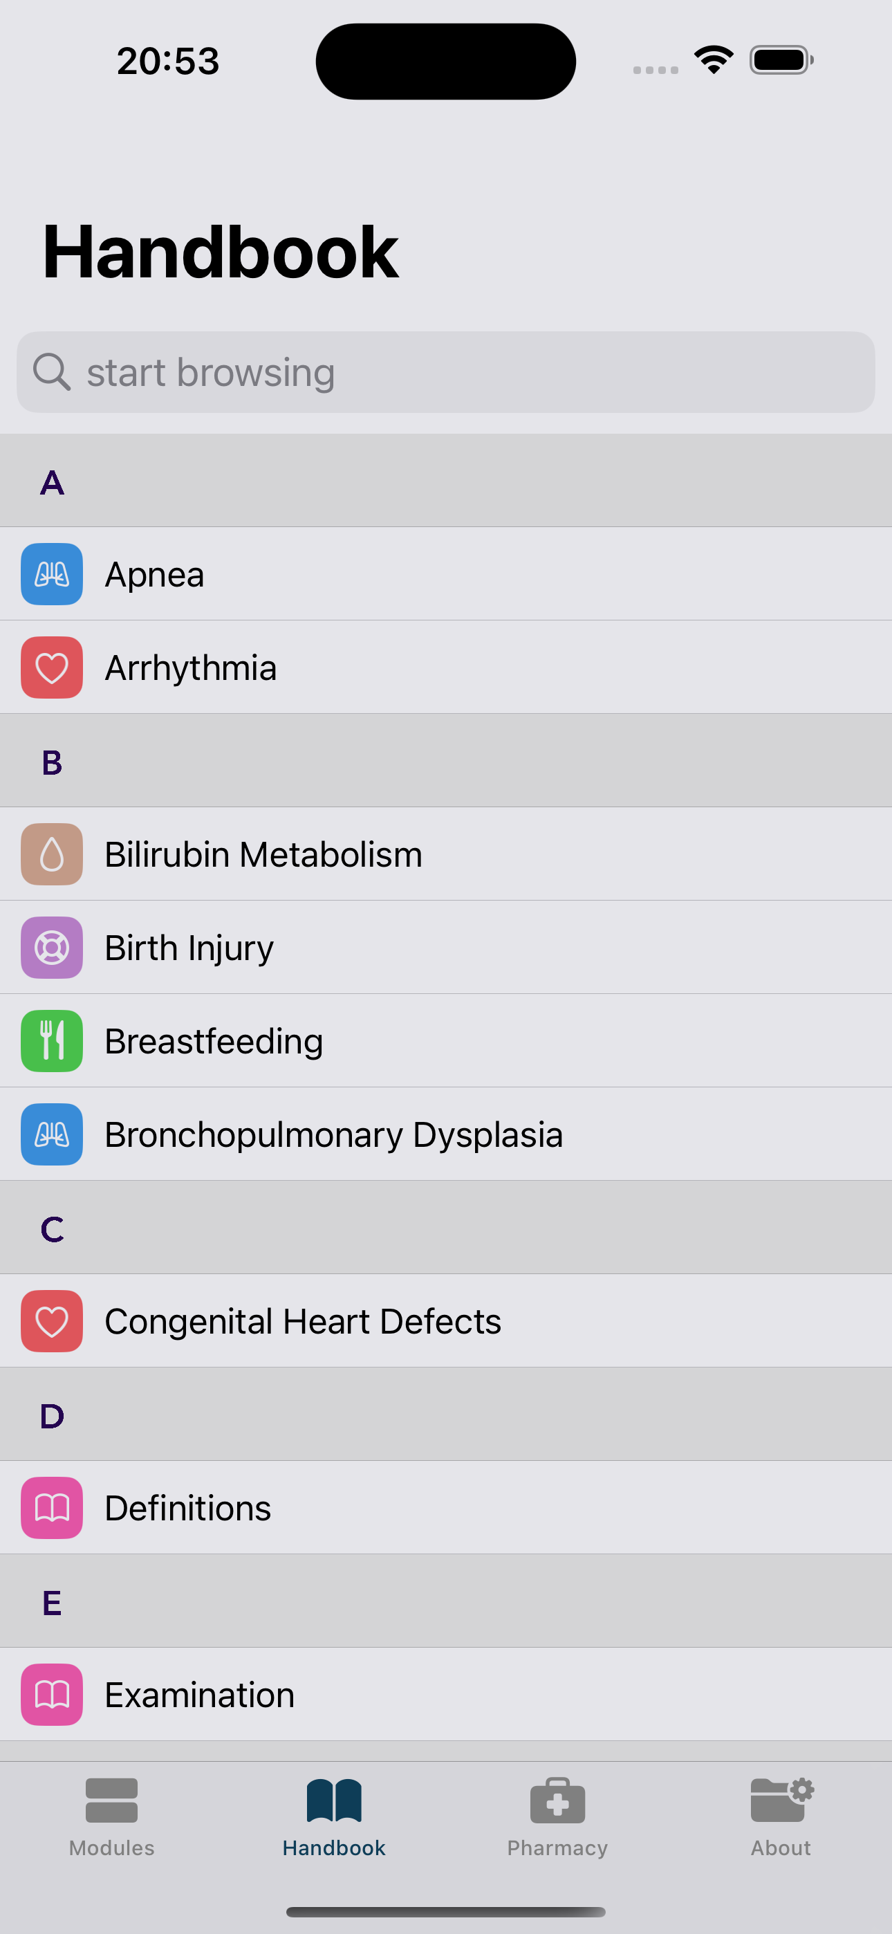Open the Breastfeeding topic
The image size is (892, 1934).
[x=446, y=1040]
